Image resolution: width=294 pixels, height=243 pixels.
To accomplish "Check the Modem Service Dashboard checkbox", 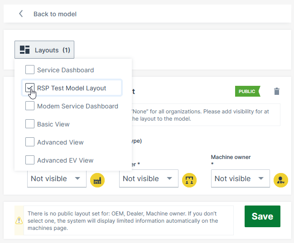I will (30, 106).
